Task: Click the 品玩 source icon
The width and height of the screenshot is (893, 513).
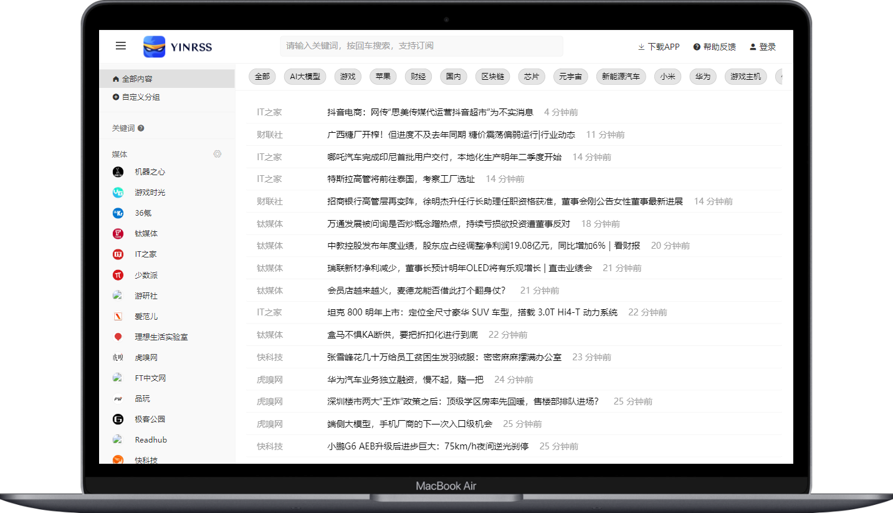Action: tap(118, 399)
